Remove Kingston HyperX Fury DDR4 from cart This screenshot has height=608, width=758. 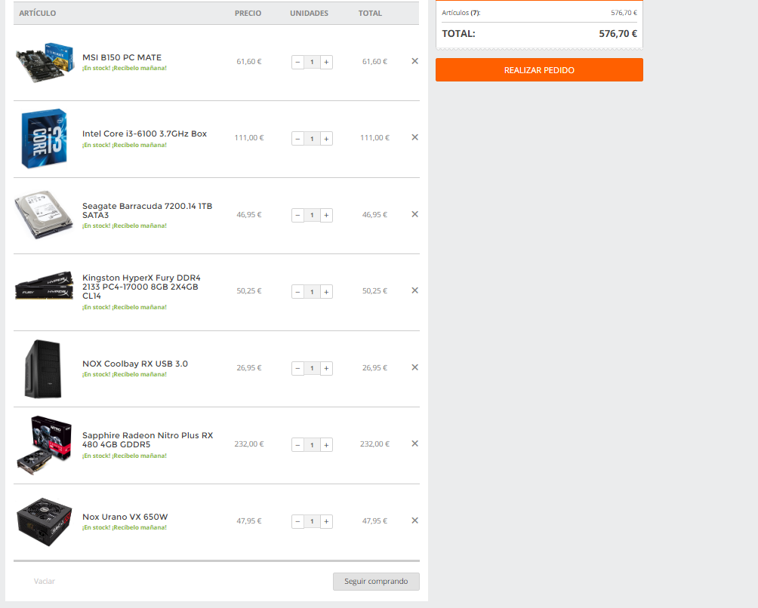tap(414, 290)
